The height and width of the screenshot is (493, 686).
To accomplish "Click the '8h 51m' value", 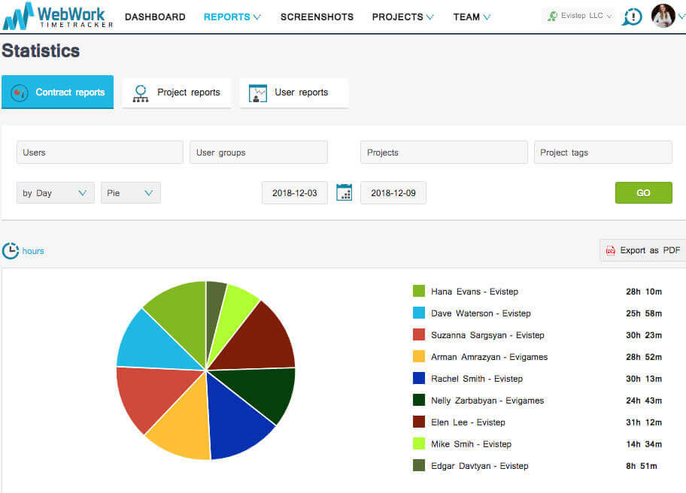I will pyautogui.click(x=642, y=467).
